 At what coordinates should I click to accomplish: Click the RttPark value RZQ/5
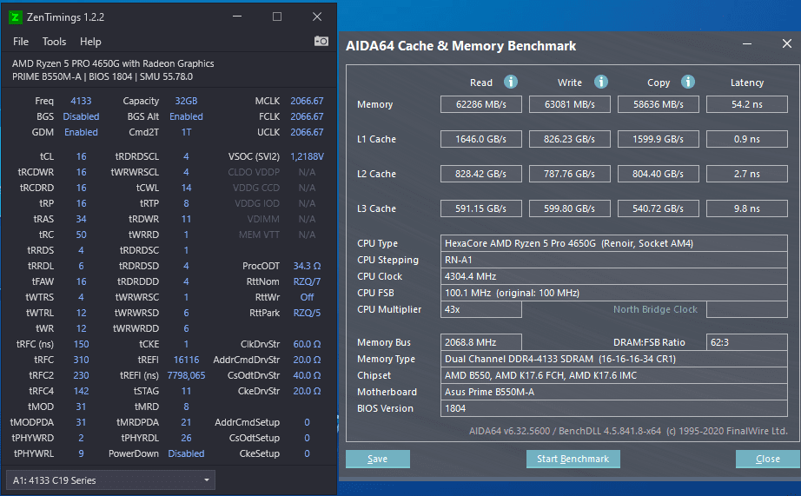(x=307, y=313)
